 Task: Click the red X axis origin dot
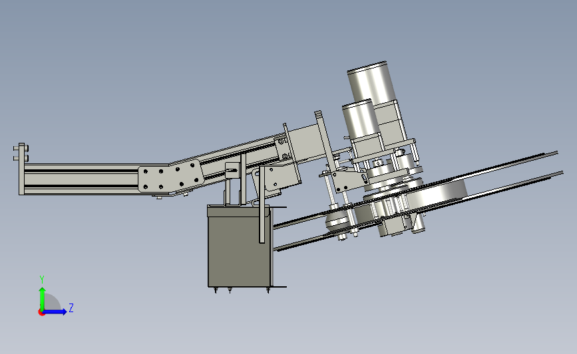[x=41, y=313]
